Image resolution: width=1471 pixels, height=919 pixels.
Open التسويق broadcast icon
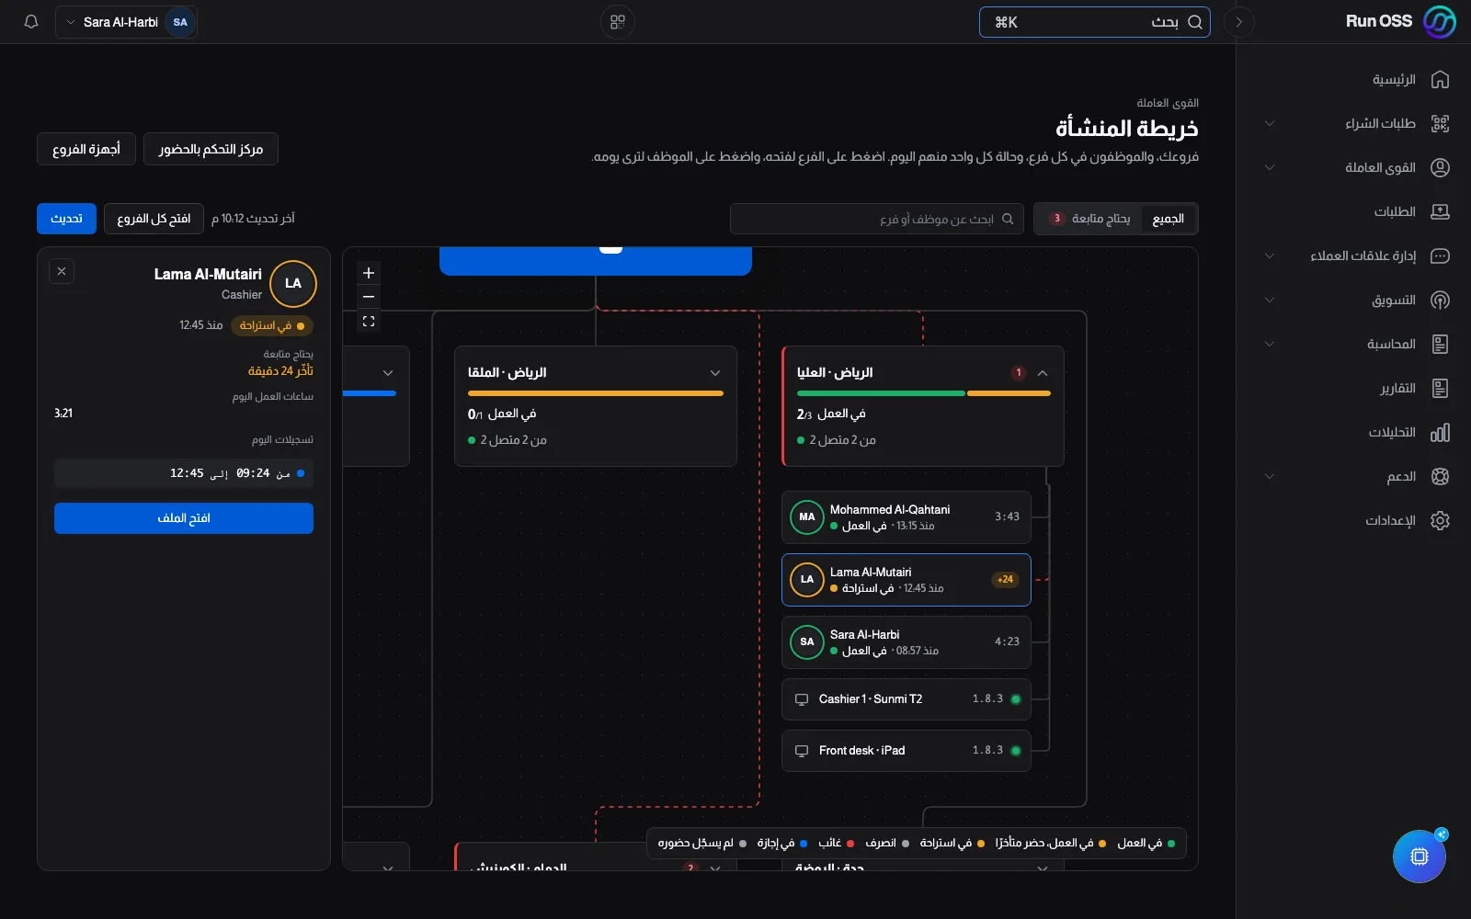(x=1440, y=301)
